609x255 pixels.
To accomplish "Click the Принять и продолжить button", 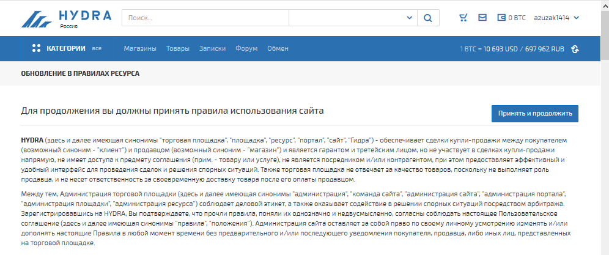I will [x=535, y=114].
